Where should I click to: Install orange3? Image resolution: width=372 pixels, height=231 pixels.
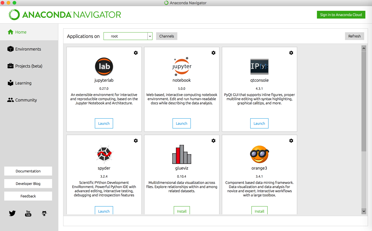[x=259, y=210]
